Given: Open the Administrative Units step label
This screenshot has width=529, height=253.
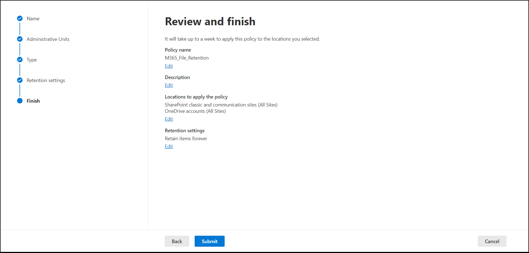Looking at the screenshot, I should 48,39.
